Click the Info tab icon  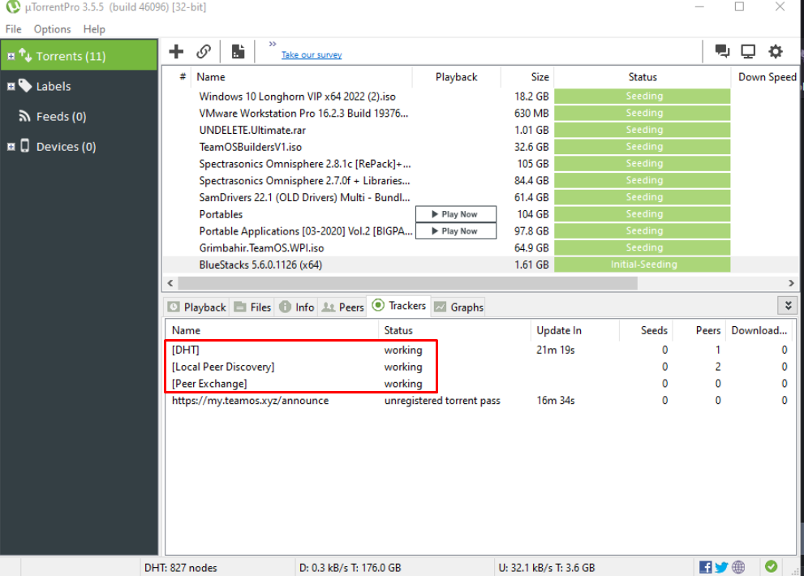click(285, 307)
